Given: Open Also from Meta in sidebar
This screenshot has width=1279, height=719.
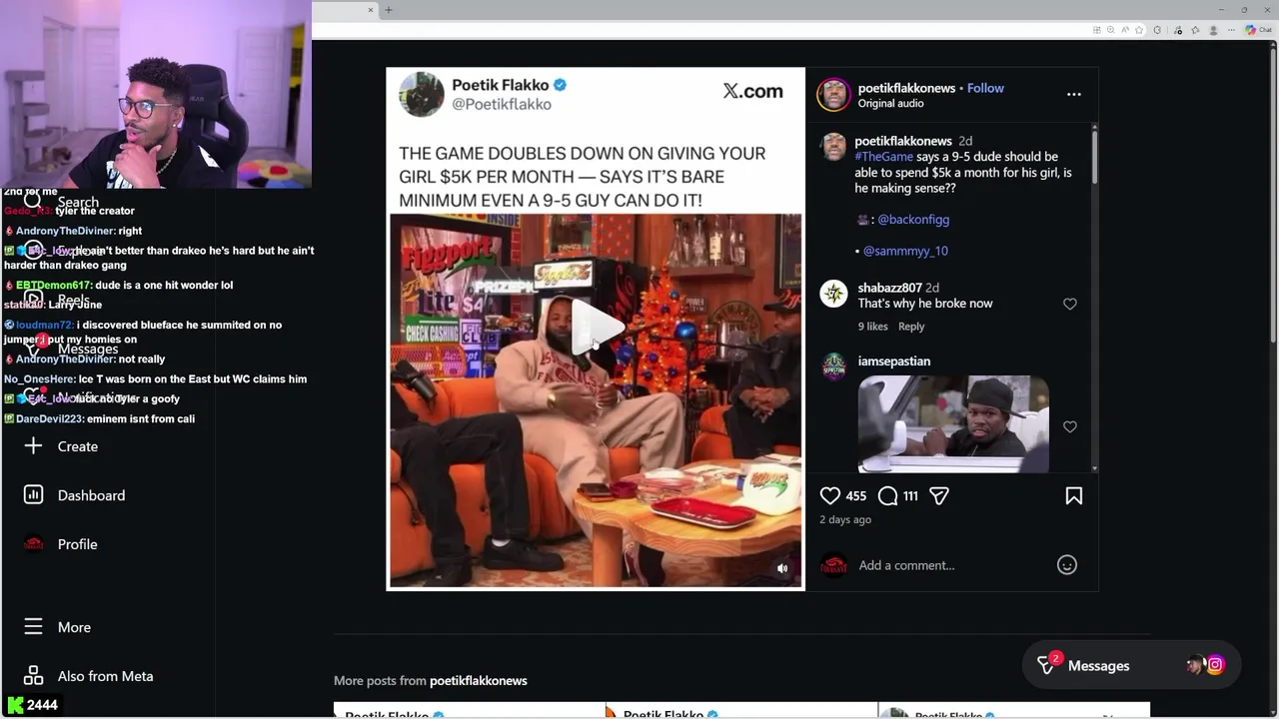Looking at the screenshot, I should [x=89, y=676].
